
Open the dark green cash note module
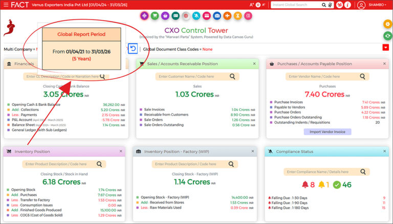pyautogui.click(x=176, y=16)
